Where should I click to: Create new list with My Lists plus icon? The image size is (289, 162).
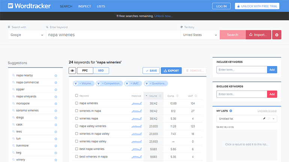231,111
